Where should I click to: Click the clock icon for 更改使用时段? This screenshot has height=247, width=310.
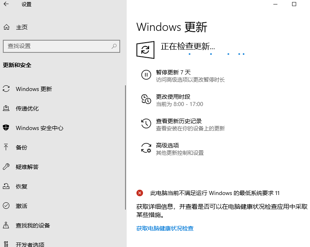146,99
